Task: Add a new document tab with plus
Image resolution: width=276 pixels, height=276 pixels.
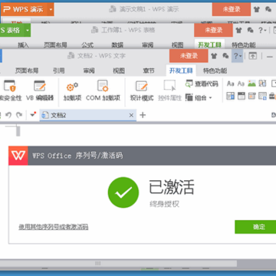Action: pos(143,115)
